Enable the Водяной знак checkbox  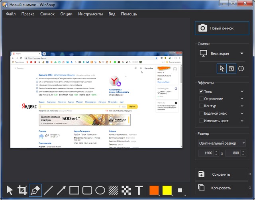coord(201,113)
